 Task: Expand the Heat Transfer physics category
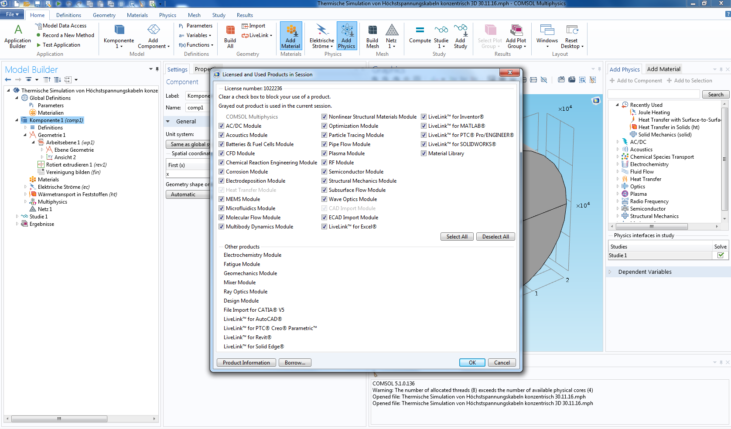click(x=618, y=179)
